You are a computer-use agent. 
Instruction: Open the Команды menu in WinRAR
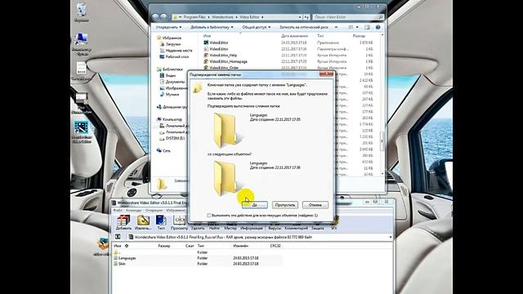click(x=134, y=211)
